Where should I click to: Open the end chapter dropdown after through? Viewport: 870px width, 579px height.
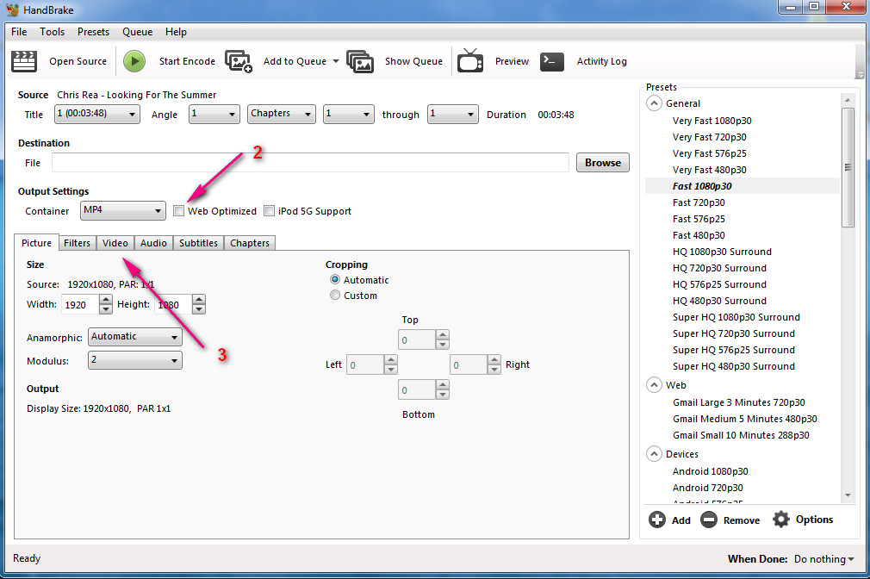tap(453, 114)
